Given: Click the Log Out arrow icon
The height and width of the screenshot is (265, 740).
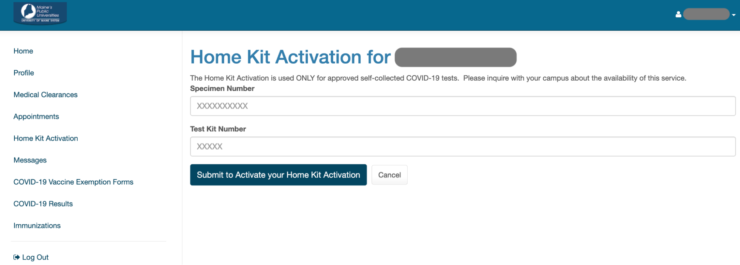Looking at the screenshot, I should [x=17, y=257].
